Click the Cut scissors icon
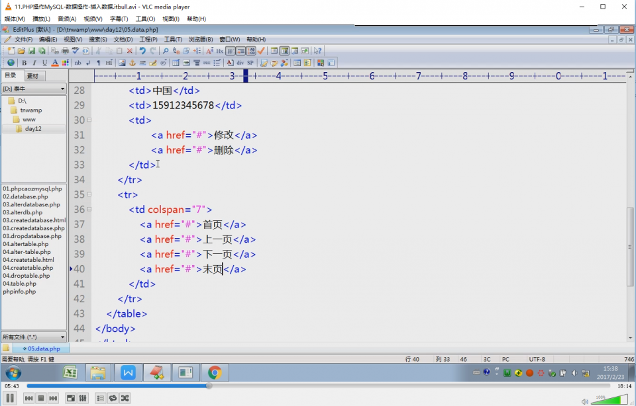 pyautogui.click(x=98, y=51)
